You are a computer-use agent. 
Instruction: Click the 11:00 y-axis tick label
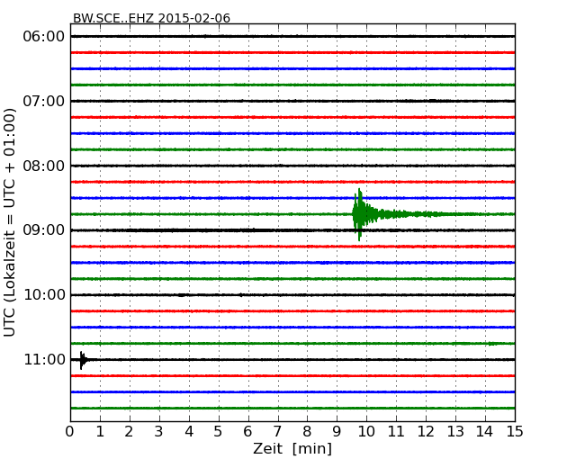coord(44,360)
